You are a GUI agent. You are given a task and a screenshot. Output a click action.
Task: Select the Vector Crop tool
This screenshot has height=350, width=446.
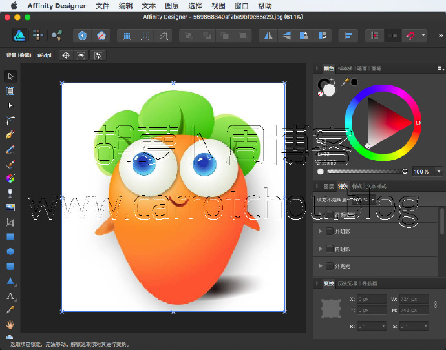(x=10, y=222)
